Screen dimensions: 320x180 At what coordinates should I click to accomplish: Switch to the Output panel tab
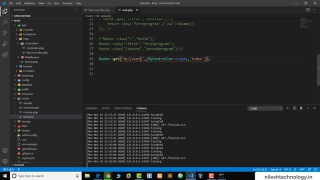coord(105,108)
